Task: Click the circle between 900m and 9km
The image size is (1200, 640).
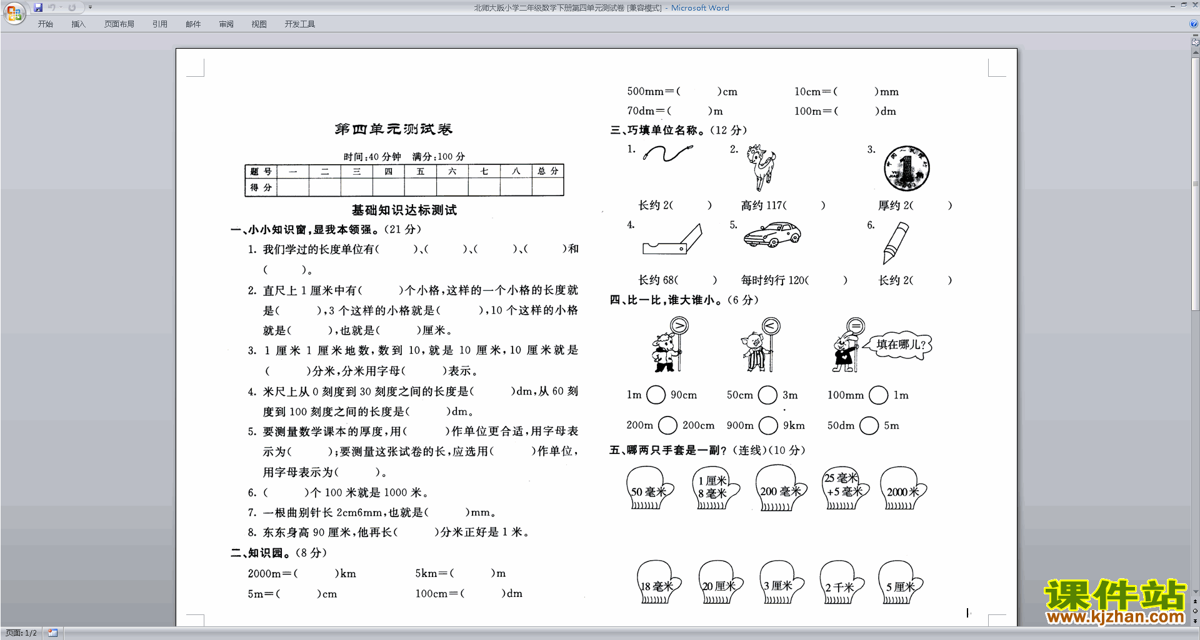Action: pyautogui.click(x=768, y=425)
